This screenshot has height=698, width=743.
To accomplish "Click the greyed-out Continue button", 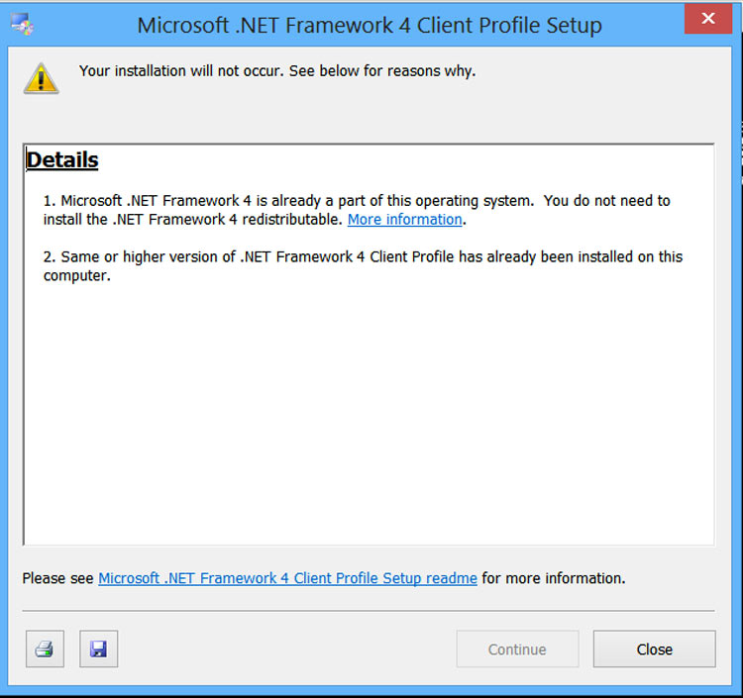I will click(x=517, y=649).
